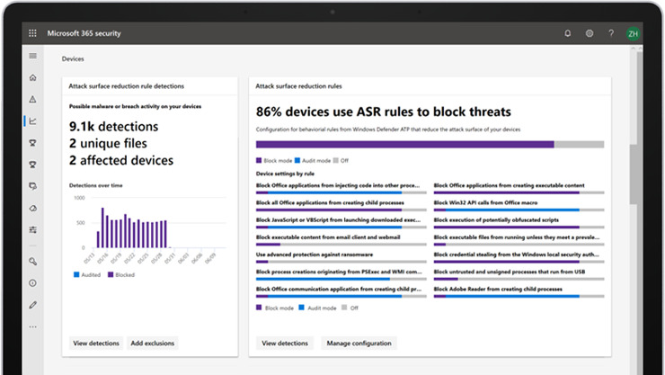Click the Audited legend blue swatch

(x=76, y=275)
